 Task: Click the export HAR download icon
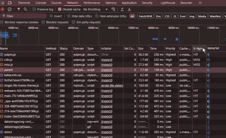(x=129, y=9)
